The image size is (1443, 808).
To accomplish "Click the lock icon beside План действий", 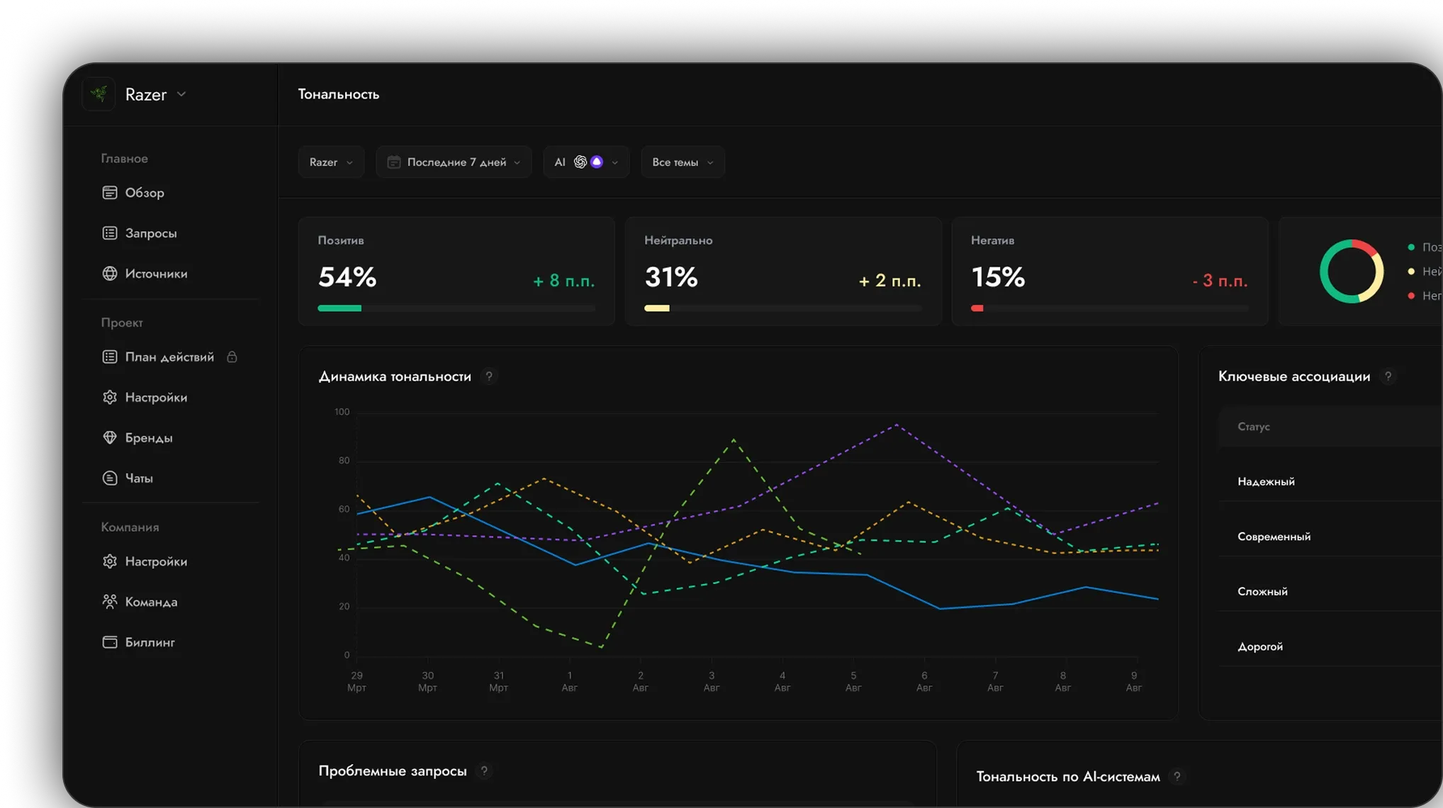I will (232, 357).
